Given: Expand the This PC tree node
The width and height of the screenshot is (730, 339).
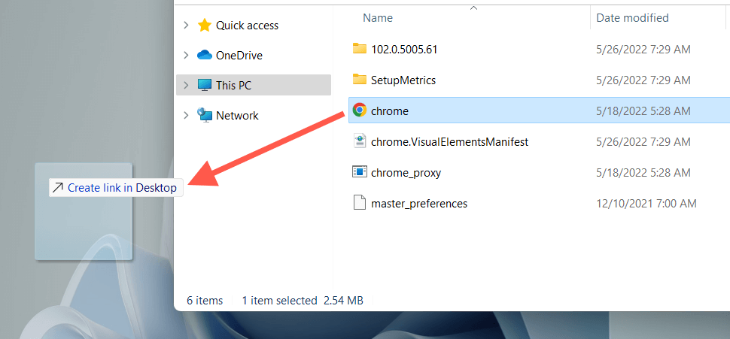Looking at the screenshot, I should [186, 86].
